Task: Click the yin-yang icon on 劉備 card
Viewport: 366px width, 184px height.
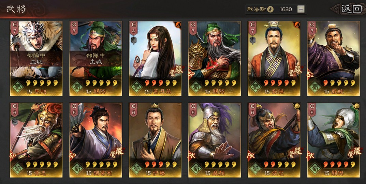Action: pyautogui.click(x=297, y=25)
